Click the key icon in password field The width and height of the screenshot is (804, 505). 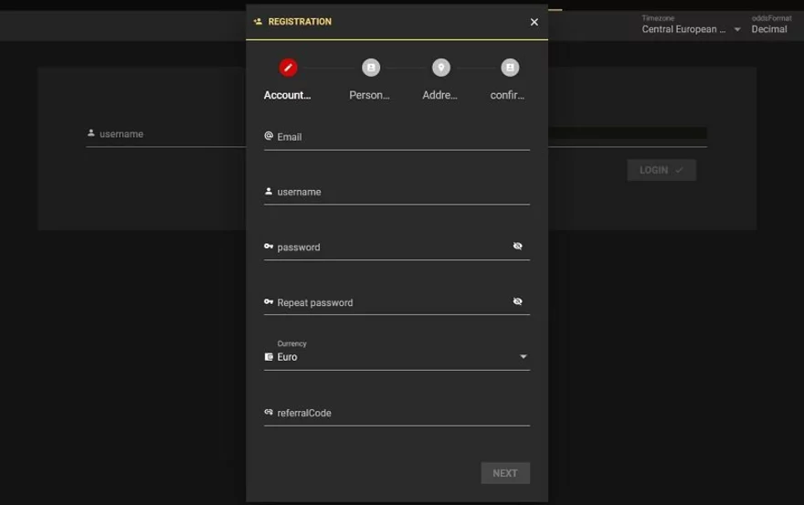[269, 247]
